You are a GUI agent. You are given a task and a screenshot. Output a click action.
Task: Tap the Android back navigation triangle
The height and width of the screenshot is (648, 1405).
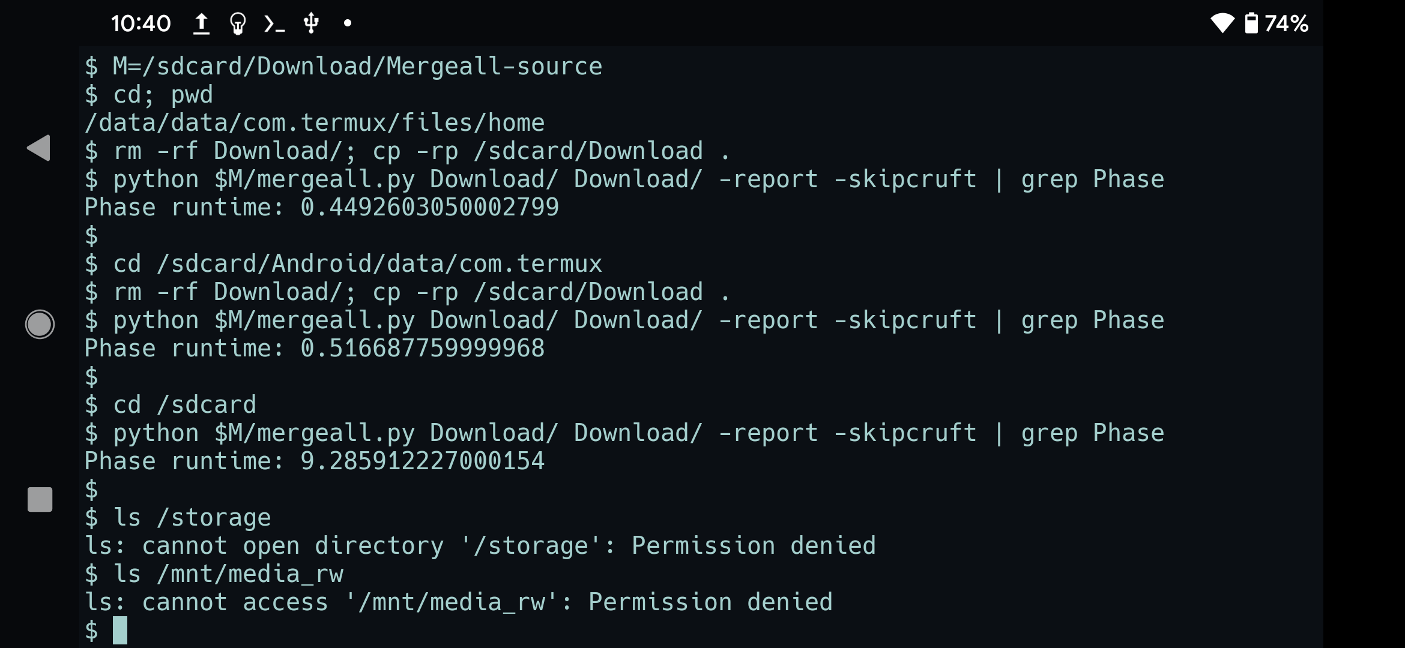[x=38, y=148]
